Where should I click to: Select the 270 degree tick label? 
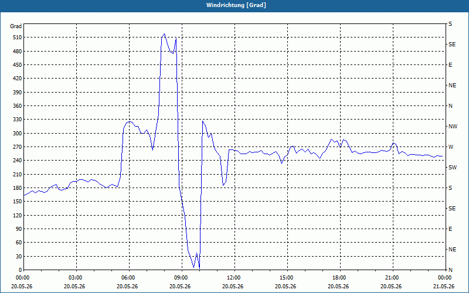18,147
